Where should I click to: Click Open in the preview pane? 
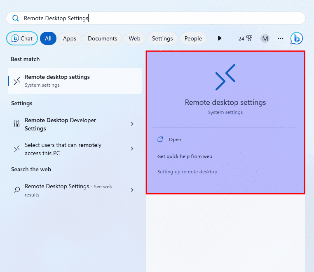coord(175,140)
